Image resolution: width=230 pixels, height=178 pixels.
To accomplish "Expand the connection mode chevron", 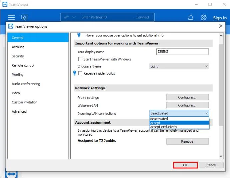I will (74, 17).
